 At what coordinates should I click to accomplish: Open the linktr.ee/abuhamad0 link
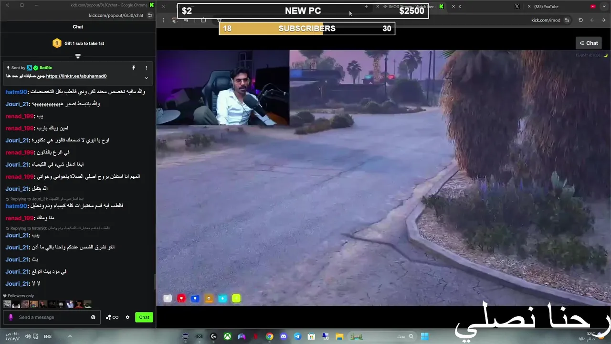76,76
